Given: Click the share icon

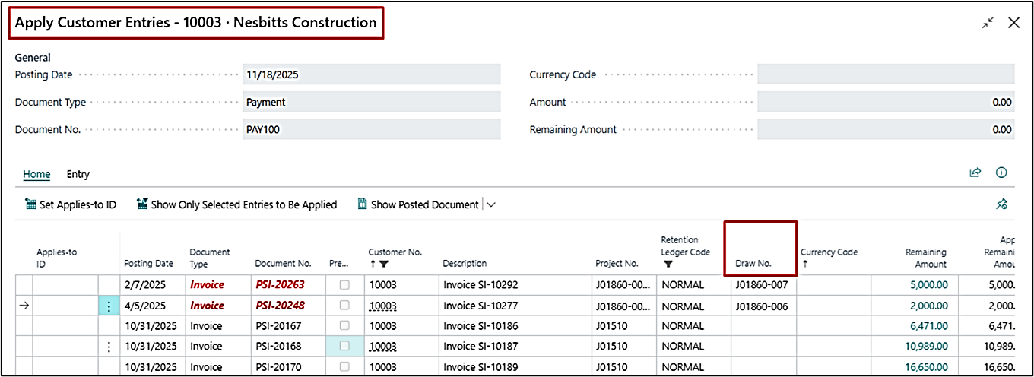Looking at the screenshot, I should 975,173.
